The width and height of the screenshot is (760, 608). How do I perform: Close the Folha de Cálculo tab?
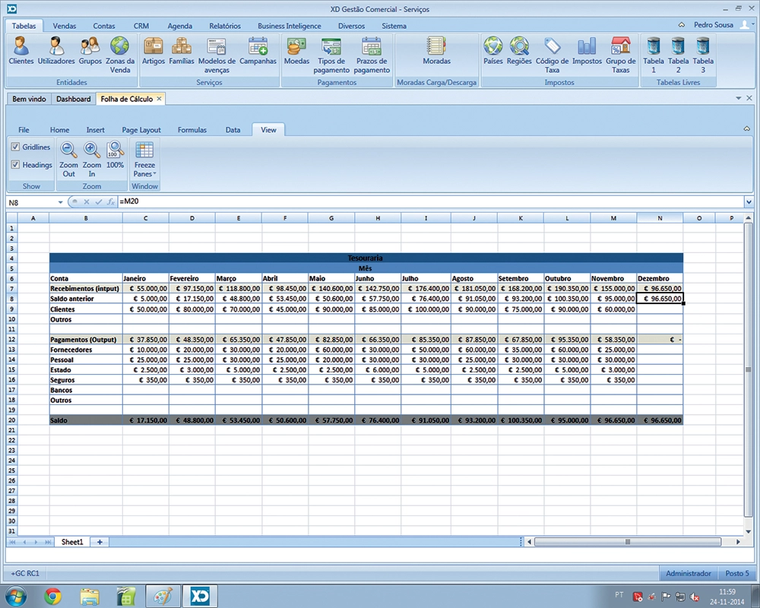(x=159, y=99)
